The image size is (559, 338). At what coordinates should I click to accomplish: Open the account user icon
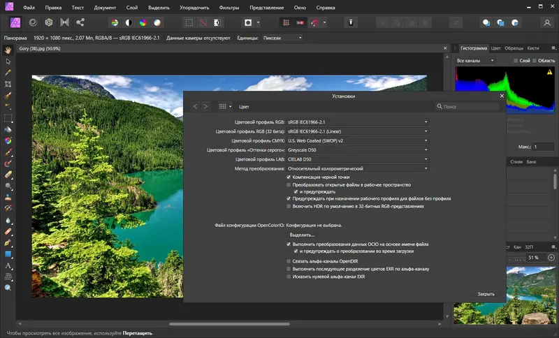pos(547,23)
